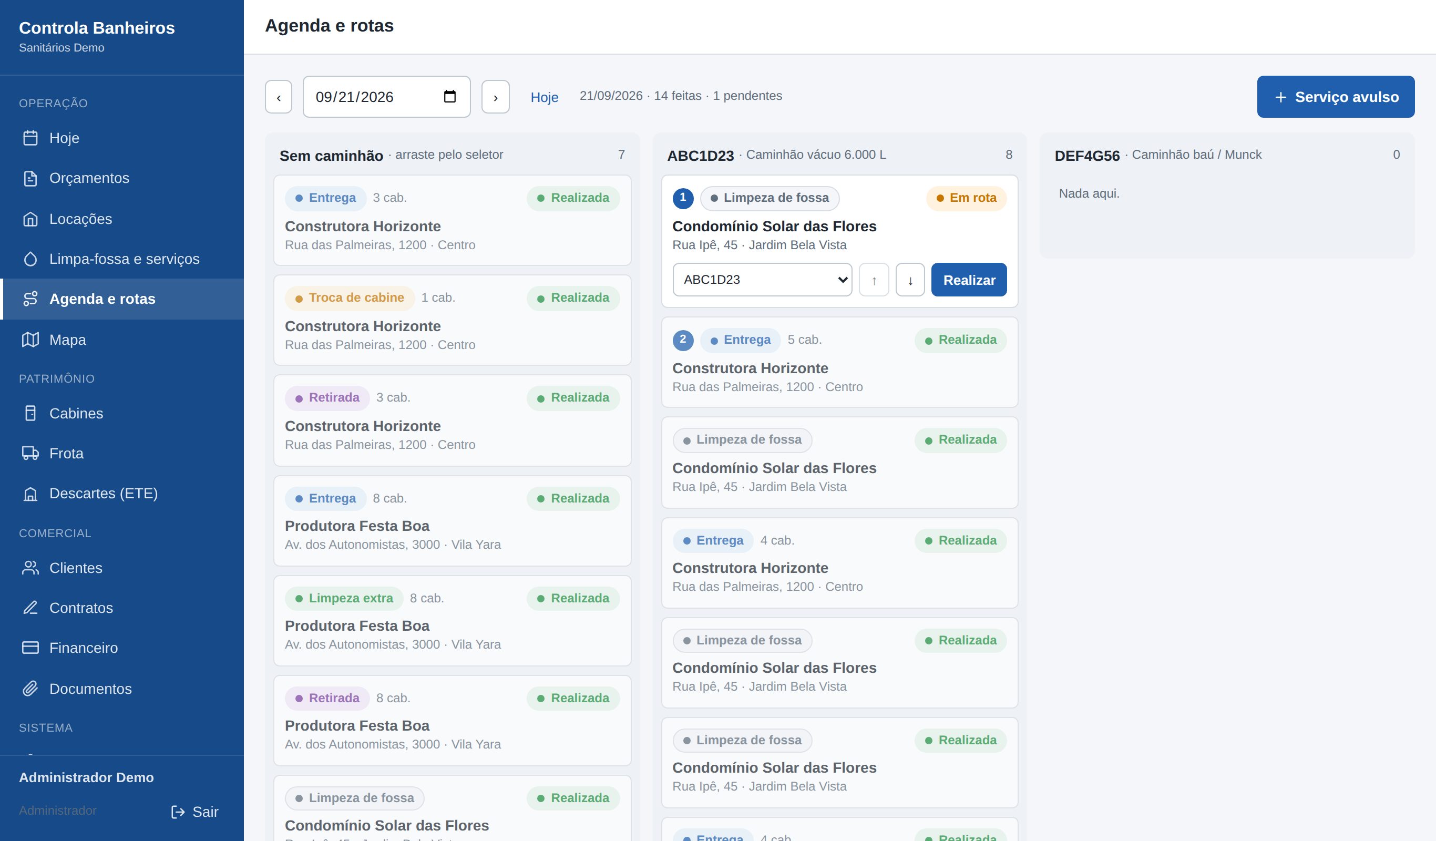Click the Locações house icon
Viewport: 1436px width, 841px height.
[30, 219]
